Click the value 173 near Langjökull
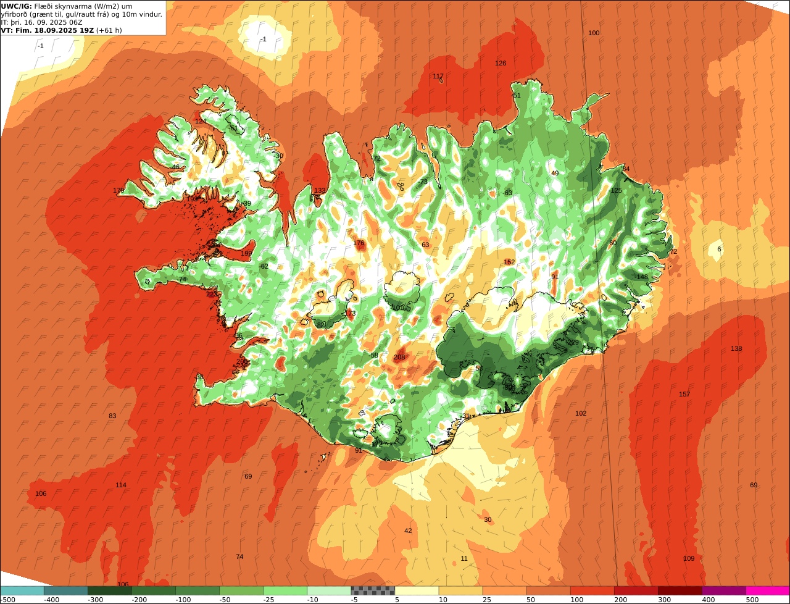790x604 pixels. [x=351, y=314]
